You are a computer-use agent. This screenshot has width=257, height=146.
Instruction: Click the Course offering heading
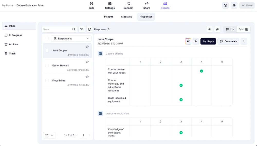tap(115, 53)
